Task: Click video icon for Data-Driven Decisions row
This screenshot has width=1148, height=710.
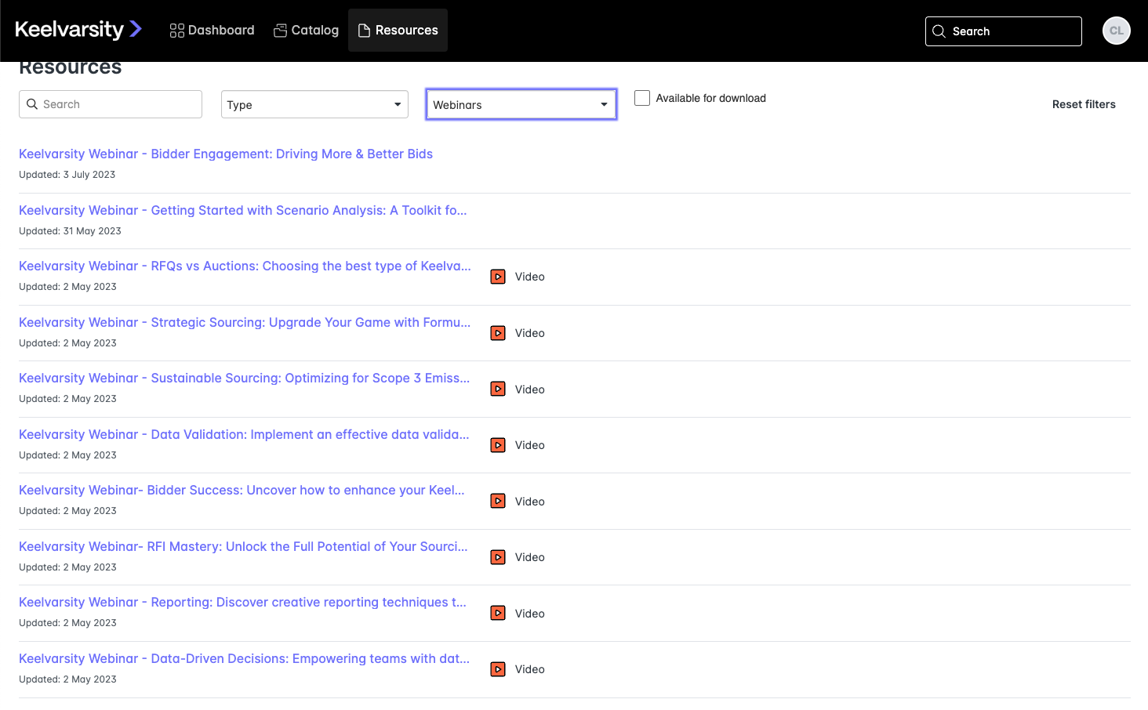Action: [x=498, y=669]
